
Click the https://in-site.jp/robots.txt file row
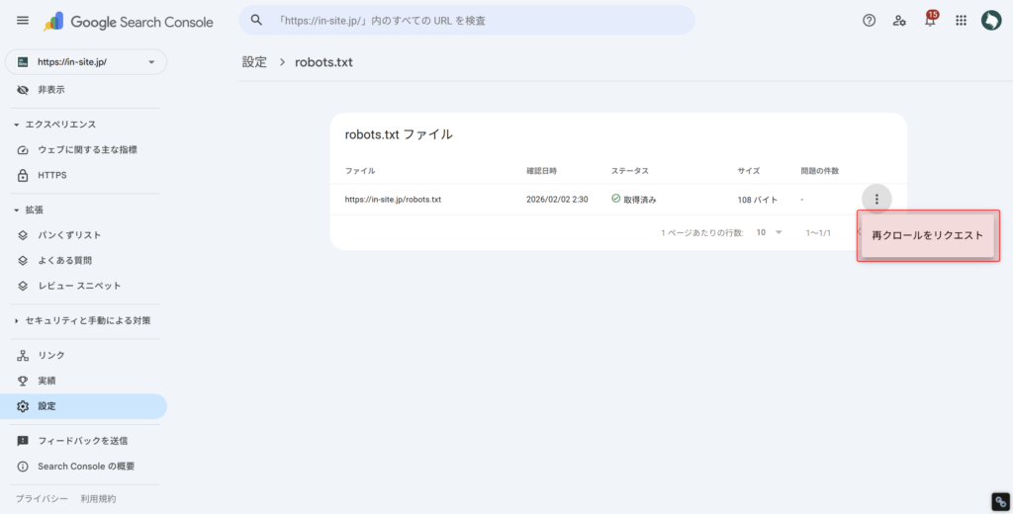click(393, 199)
